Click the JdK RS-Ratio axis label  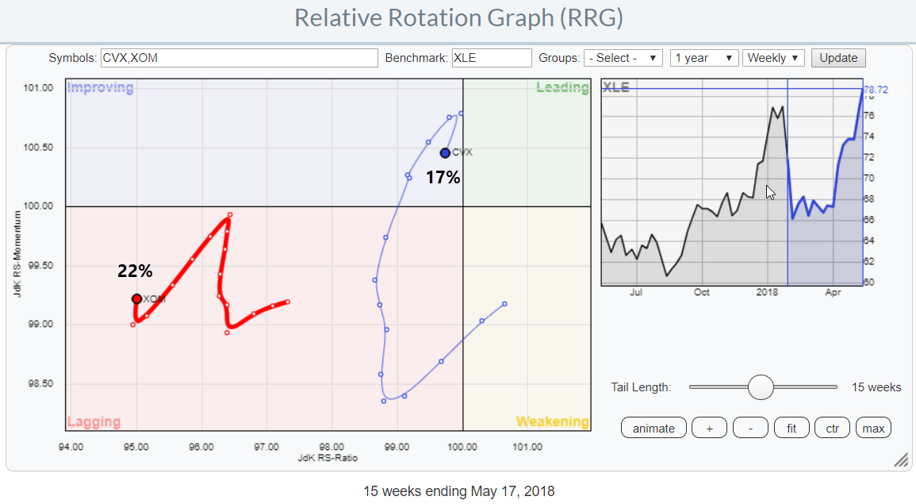(x=328, y=458)
